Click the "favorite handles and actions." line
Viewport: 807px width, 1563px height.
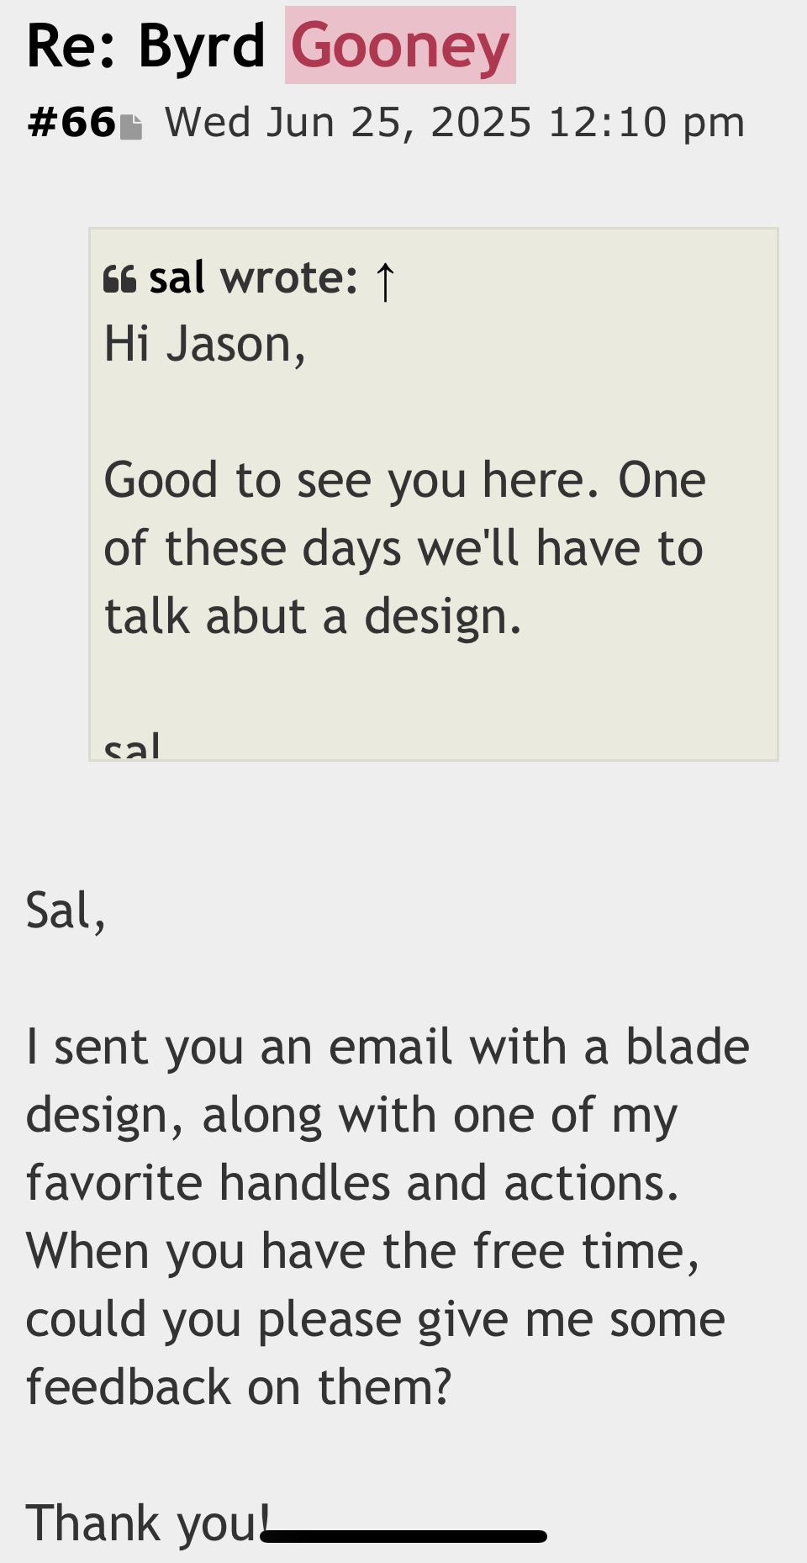tap(352, 1183)
